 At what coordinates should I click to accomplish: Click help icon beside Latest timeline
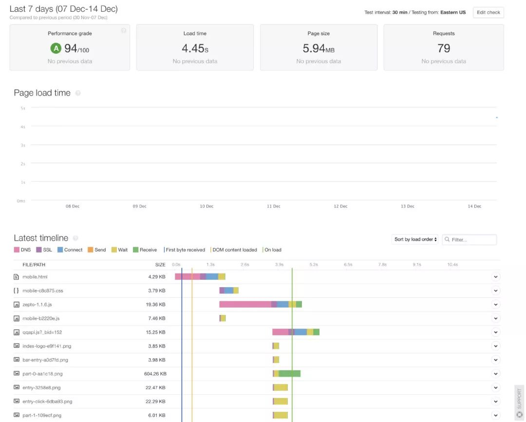point(75,238)
